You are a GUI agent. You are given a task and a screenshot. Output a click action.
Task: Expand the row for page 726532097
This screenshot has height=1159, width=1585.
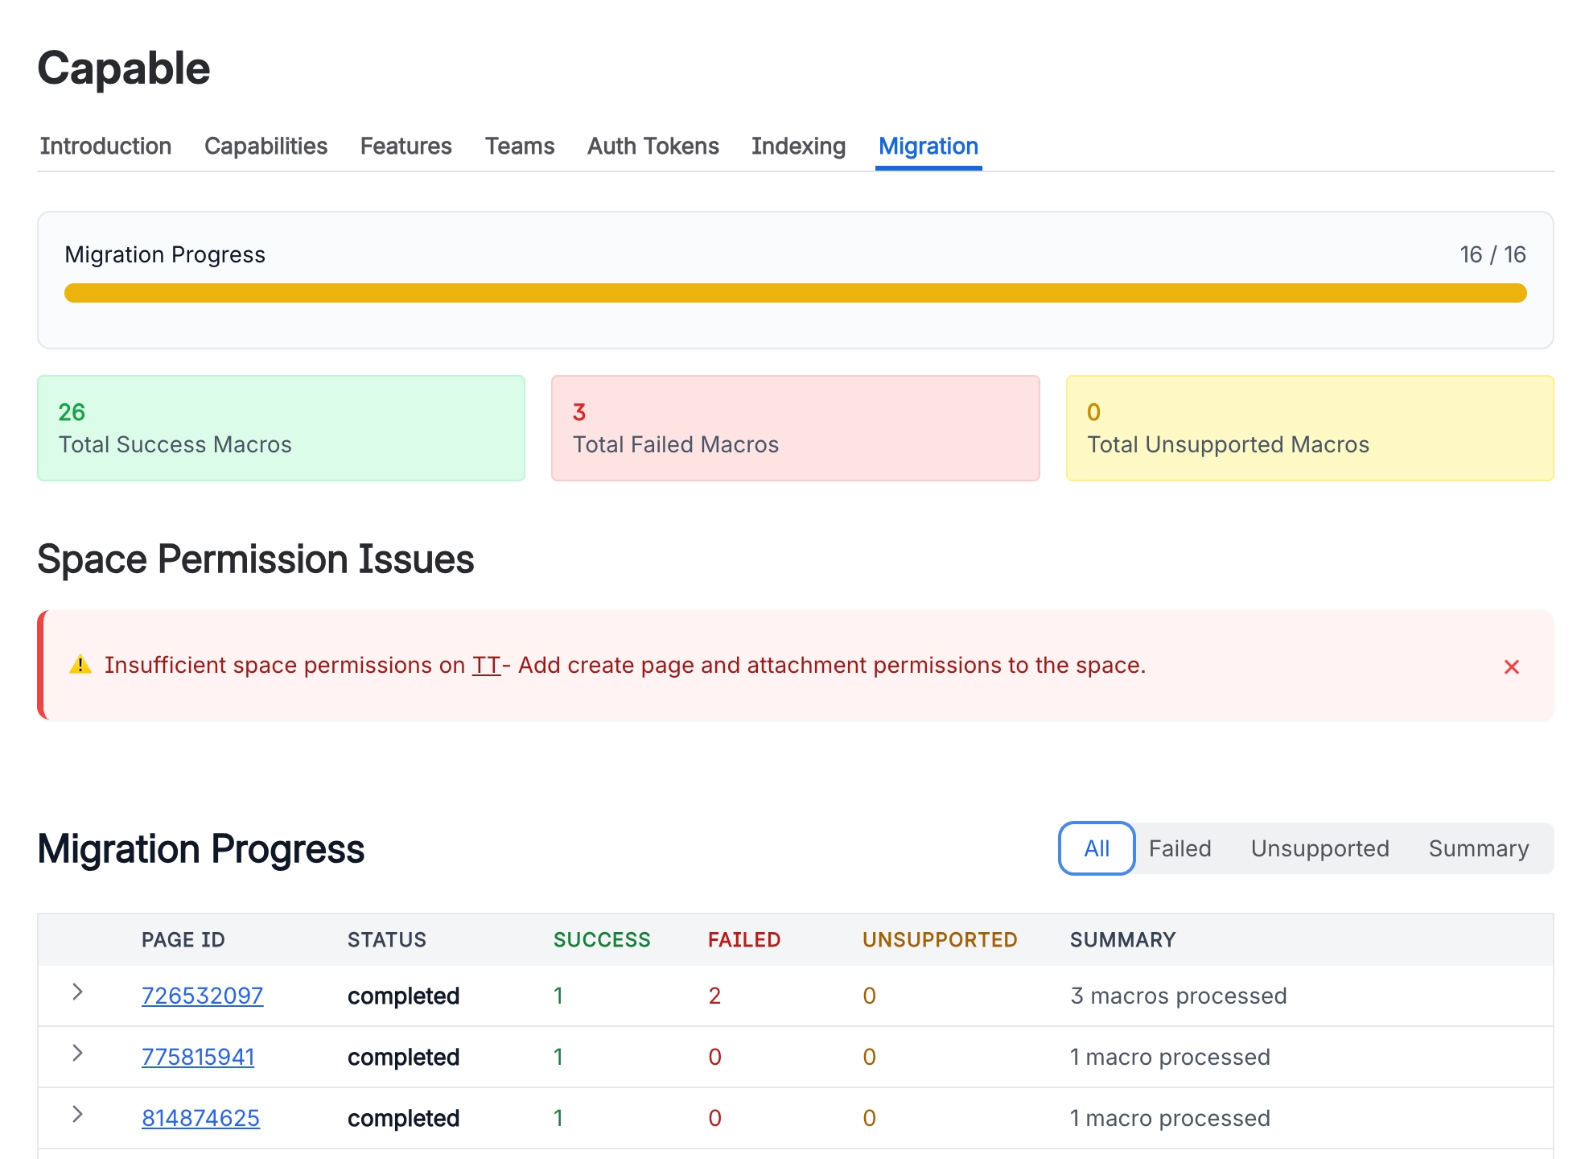(x=77, y=996)
